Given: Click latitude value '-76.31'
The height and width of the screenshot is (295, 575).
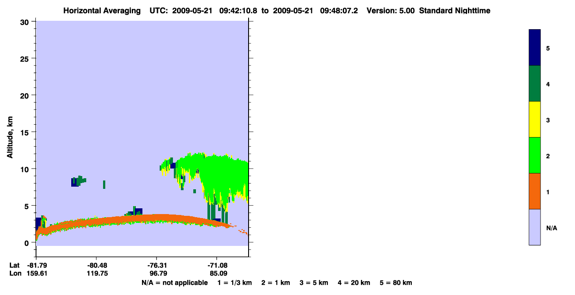Looking at the screenshot, I should pos(157,265).
